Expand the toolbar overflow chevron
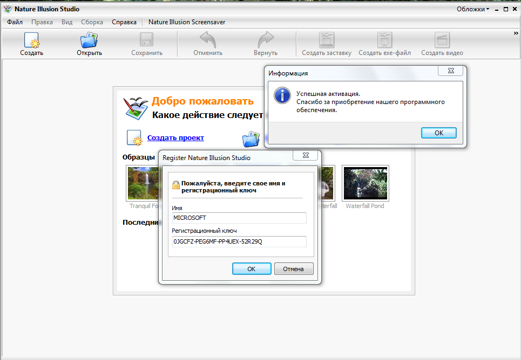Image resolution: width=521 pixels, height=360 pixels. [x=516, y=33]
